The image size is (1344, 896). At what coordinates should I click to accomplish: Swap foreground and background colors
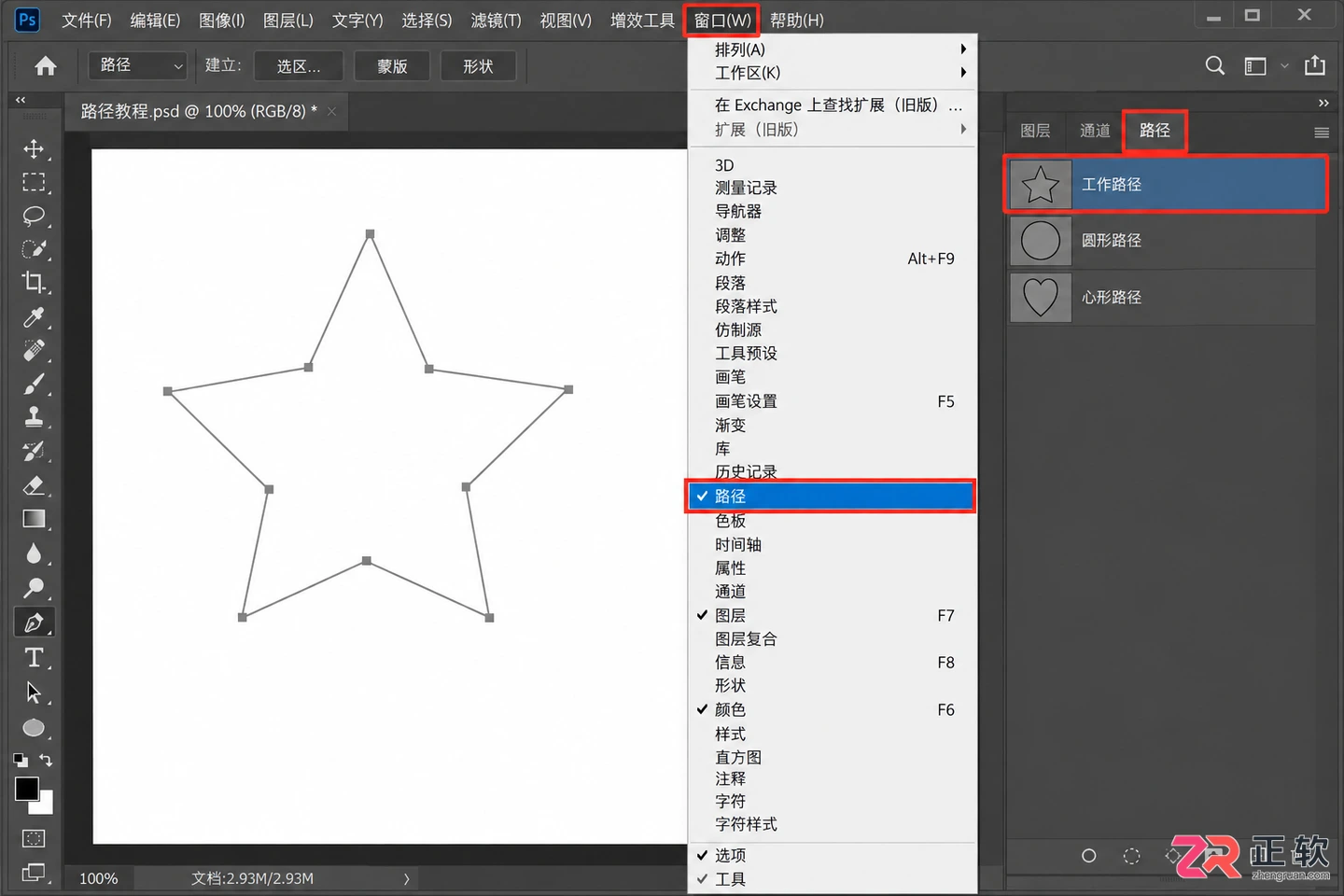pos(47,760)
